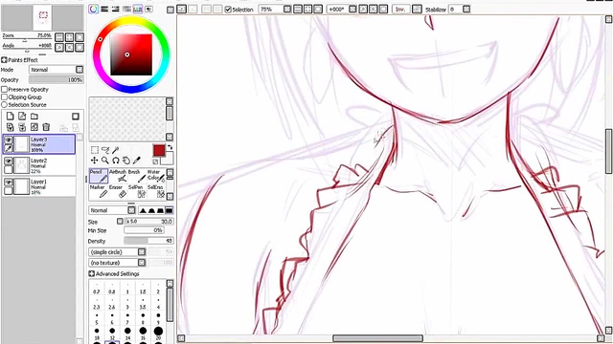Toggle the lock box on Layer1
Viewport: 613px width, 344px height.
9,191
